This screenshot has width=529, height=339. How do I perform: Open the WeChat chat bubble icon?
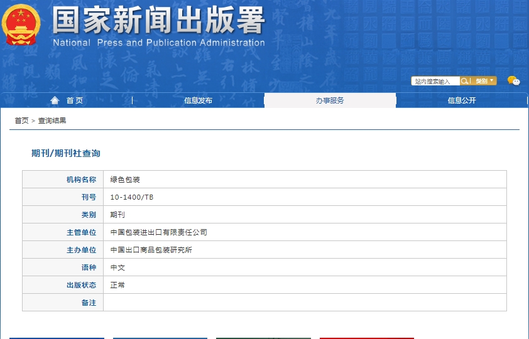click(513, 81)
